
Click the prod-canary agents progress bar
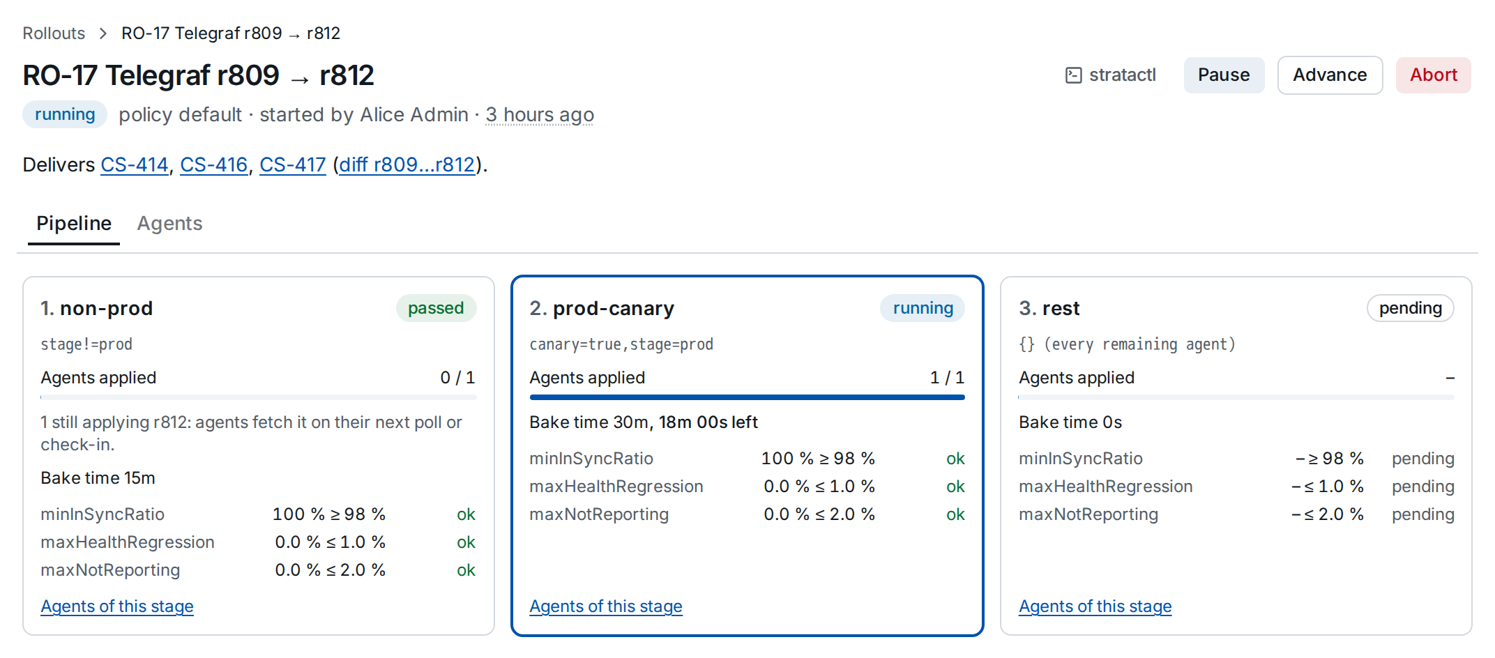[x=747, y=397]
